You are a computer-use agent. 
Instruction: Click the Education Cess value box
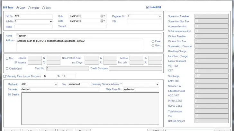tap(212, 91)
